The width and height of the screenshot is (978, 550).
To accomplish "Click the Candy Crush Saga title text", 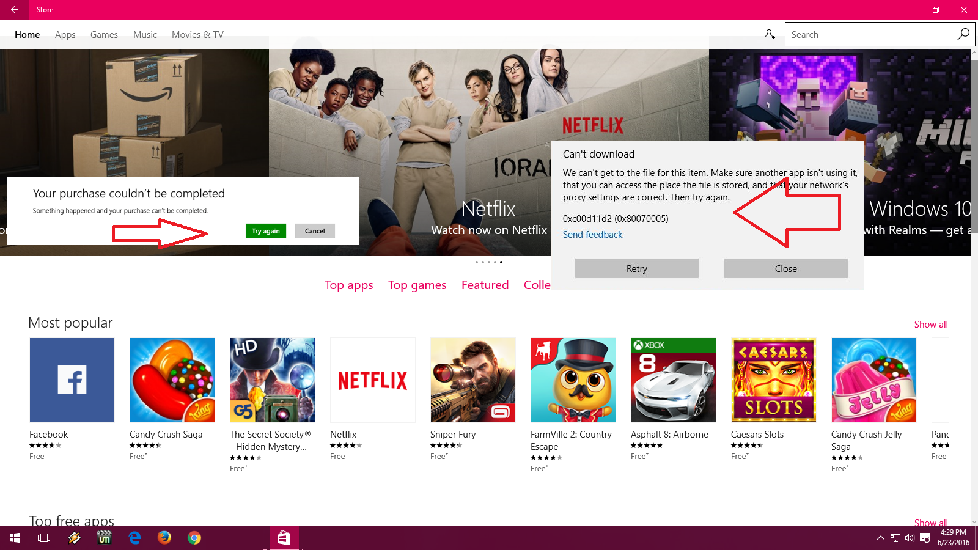I will coord(166,435).
